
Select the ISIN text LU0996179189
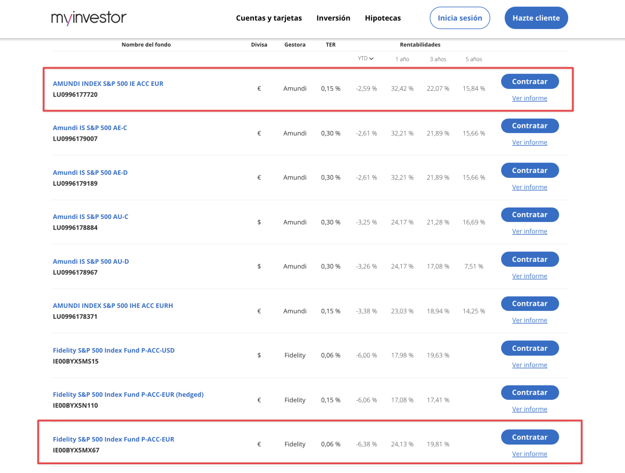point(75,184)
